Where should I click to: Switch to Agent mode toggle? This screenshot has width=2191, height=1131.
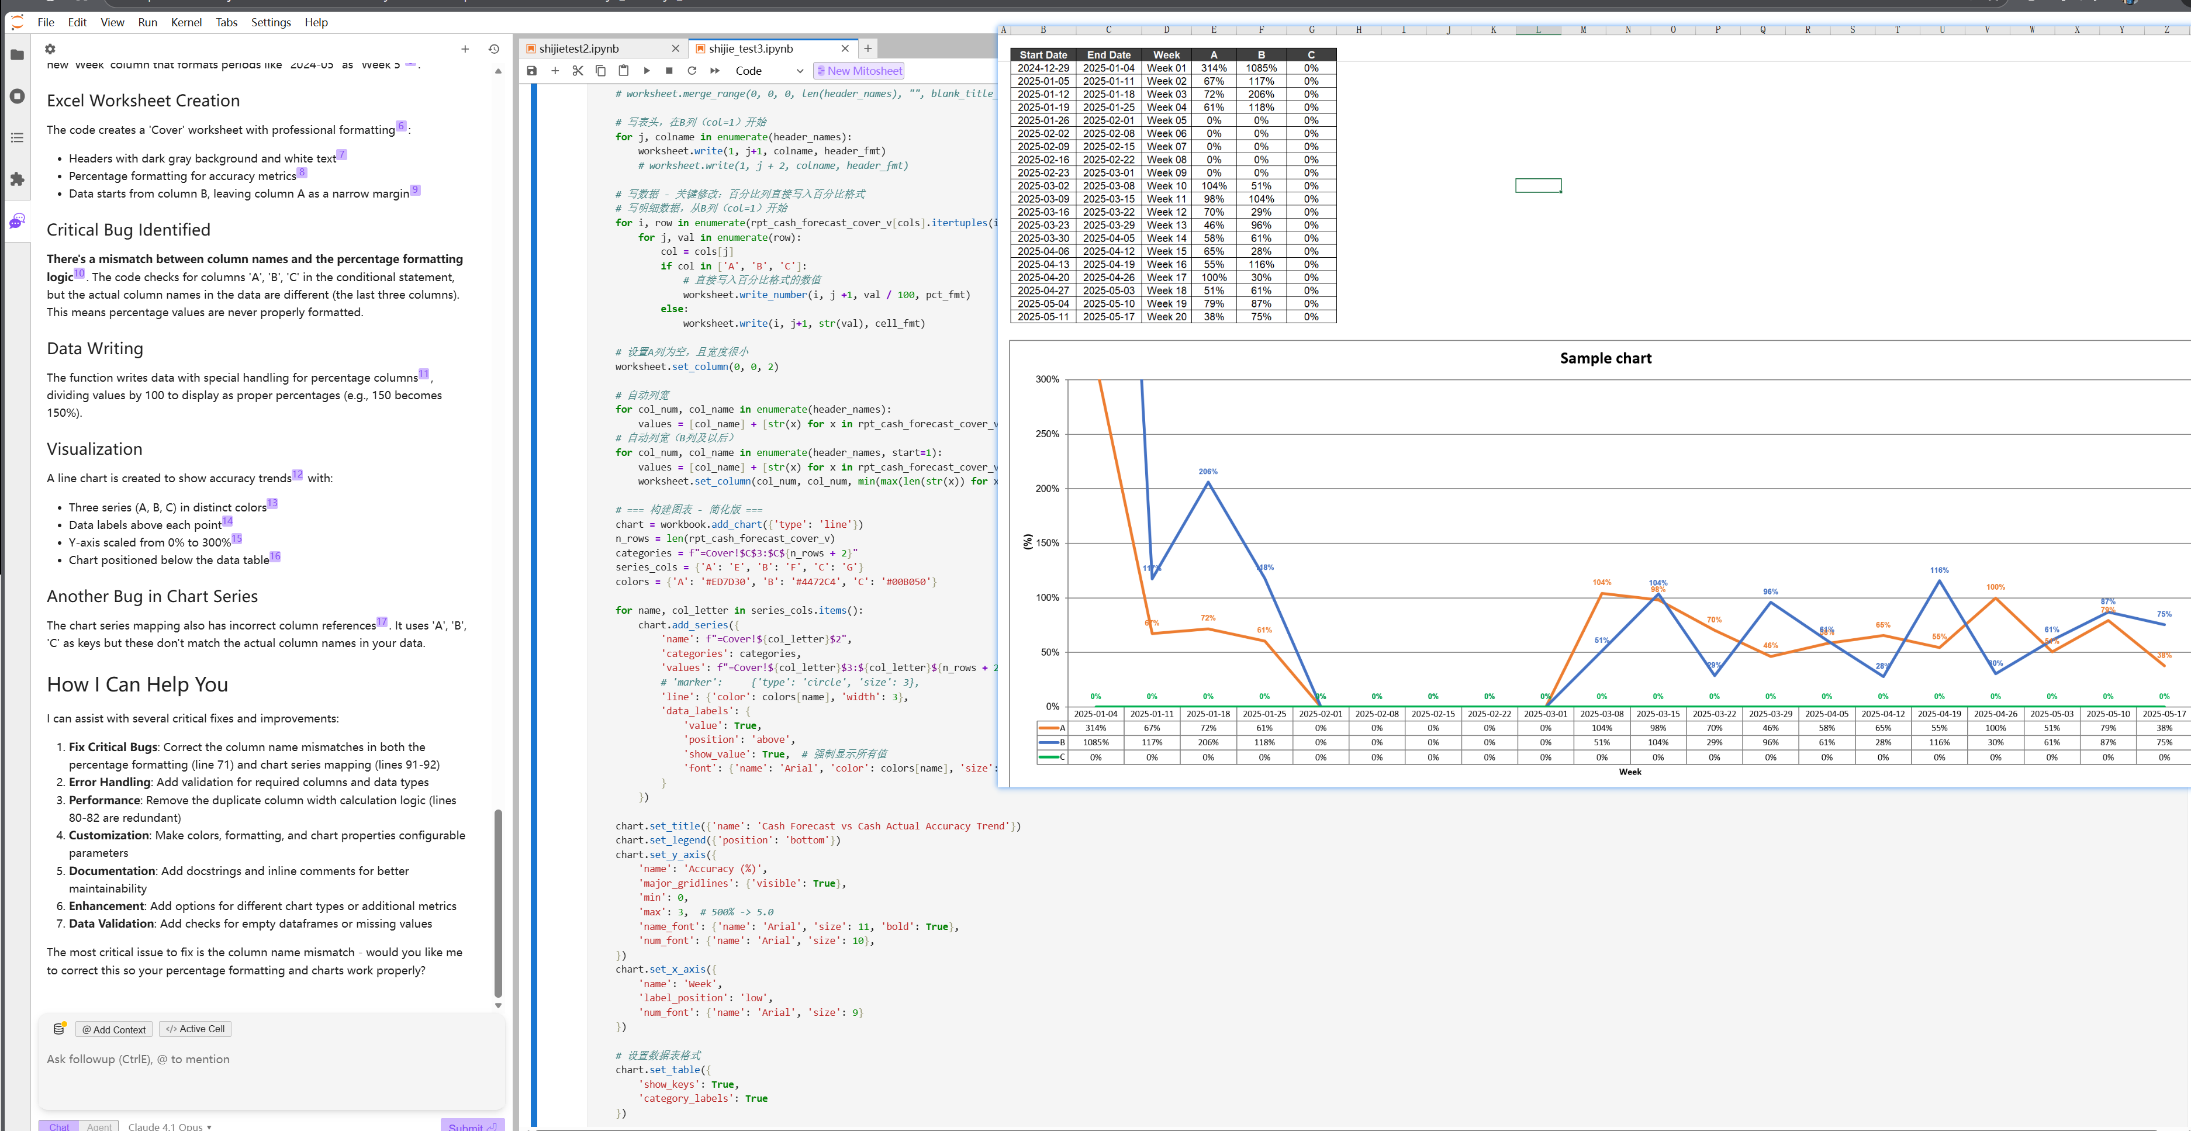coord(99,1126)
